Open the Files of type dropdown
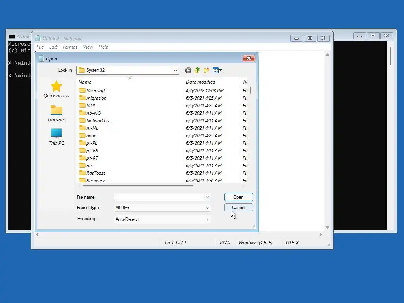The width and height of the screenshot is (404, 303). 208,208
